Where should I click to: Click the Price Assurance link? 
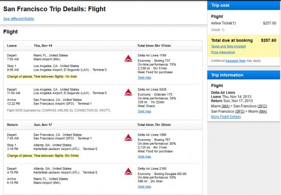tap(223, 52)
